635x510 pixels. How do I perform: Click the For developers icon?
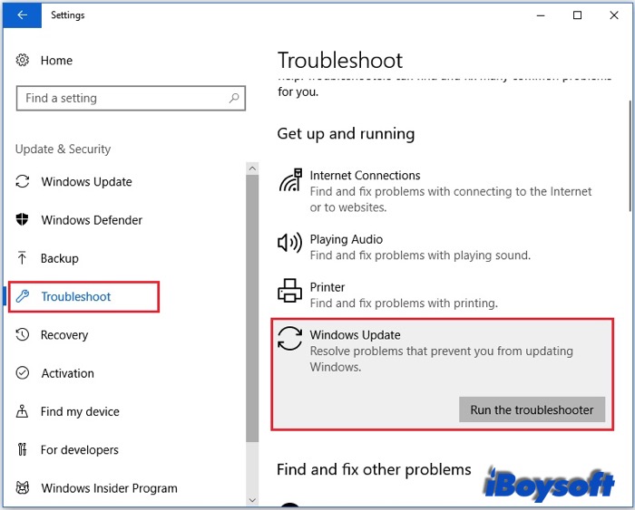click(24, 450)
